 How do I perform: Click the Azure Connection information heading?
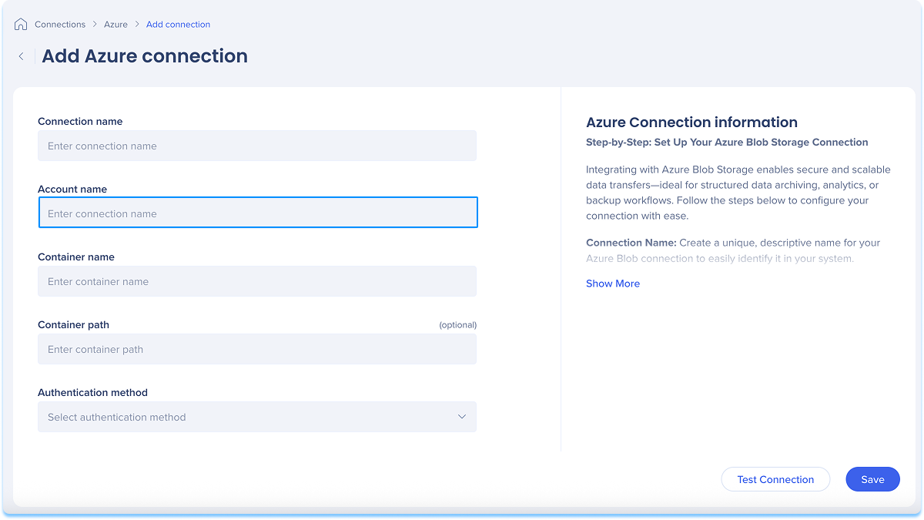(x=691, y=122)
